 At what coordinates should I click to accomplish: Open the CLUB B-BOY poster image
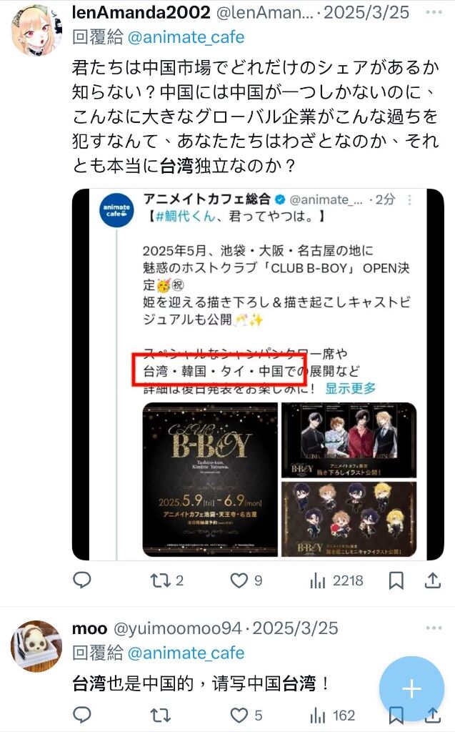209,480
